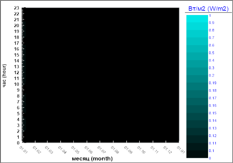This screenshot has height=163, width=233.
Task: Select the 0.19 value on the legend
Action: (212, 83)
